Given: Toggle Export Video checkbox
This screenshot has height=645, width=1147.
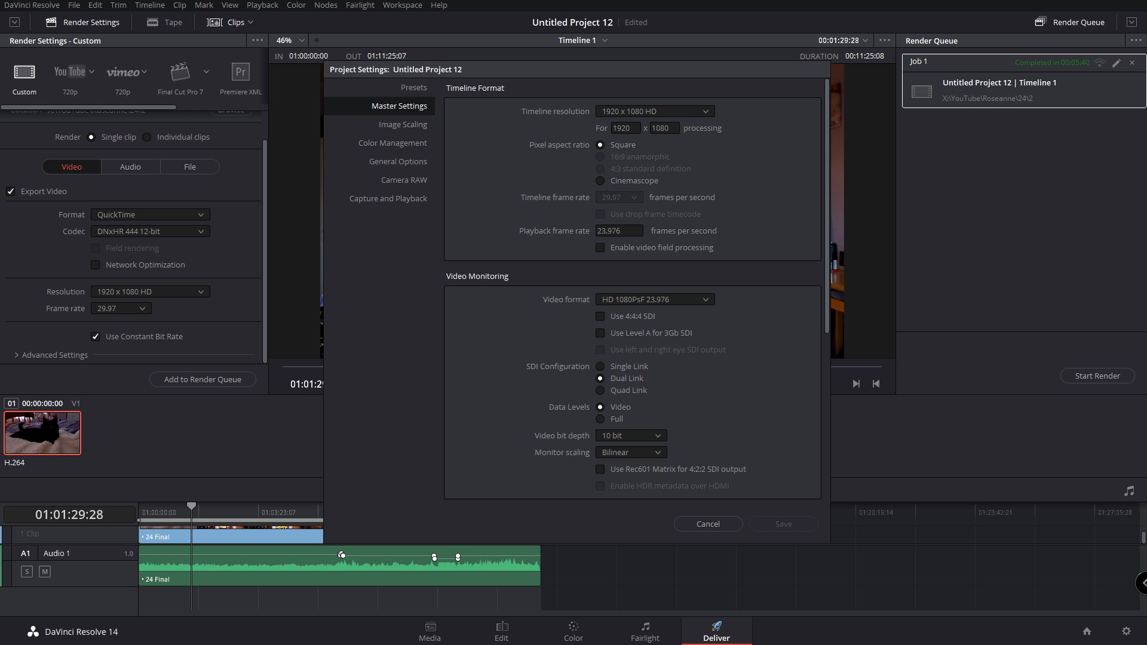Looking at the screenshot, I should (x=11, y=191).
